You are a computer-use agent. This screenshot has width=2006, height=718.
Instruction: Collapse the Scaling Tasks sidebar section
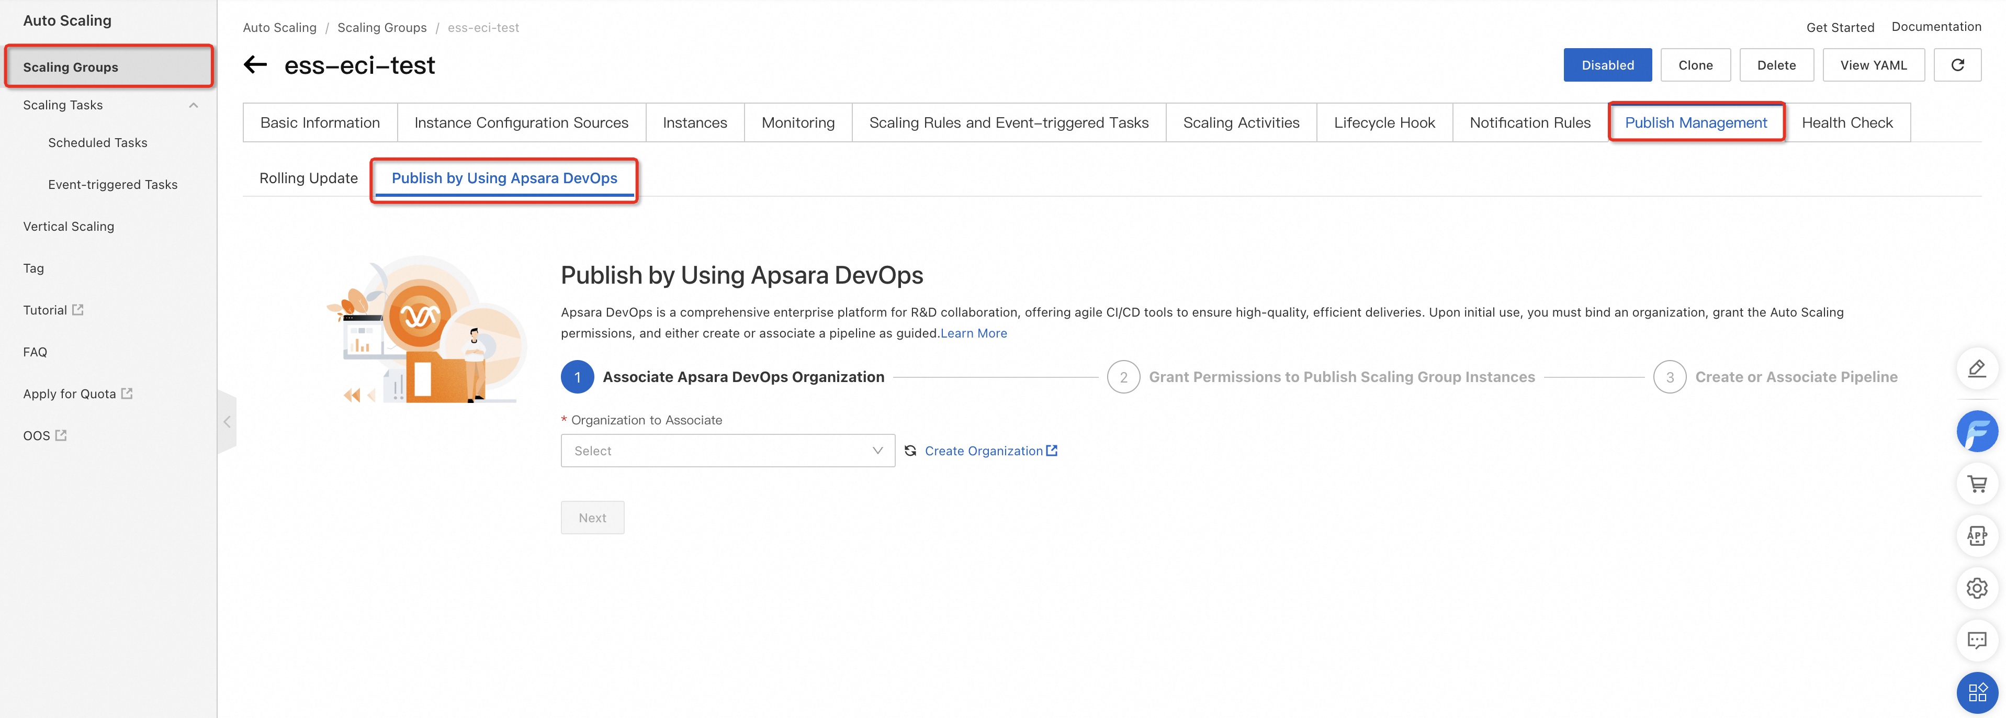pyautogui.click(x=193, y=105)
